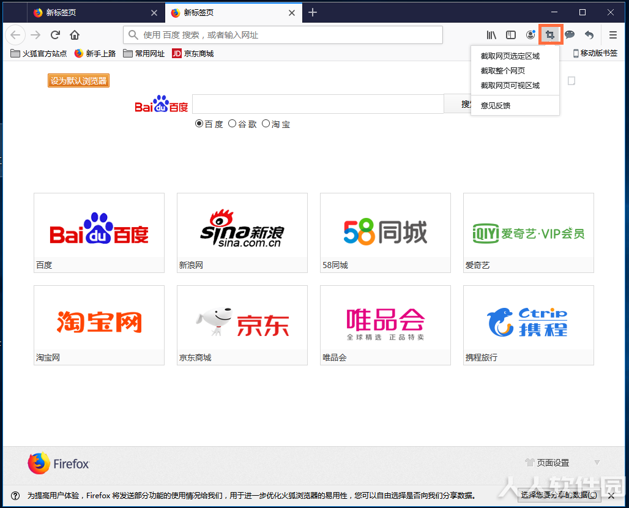
Task: Click 选择您要分享的数据 button
Action: click(559, 495)
